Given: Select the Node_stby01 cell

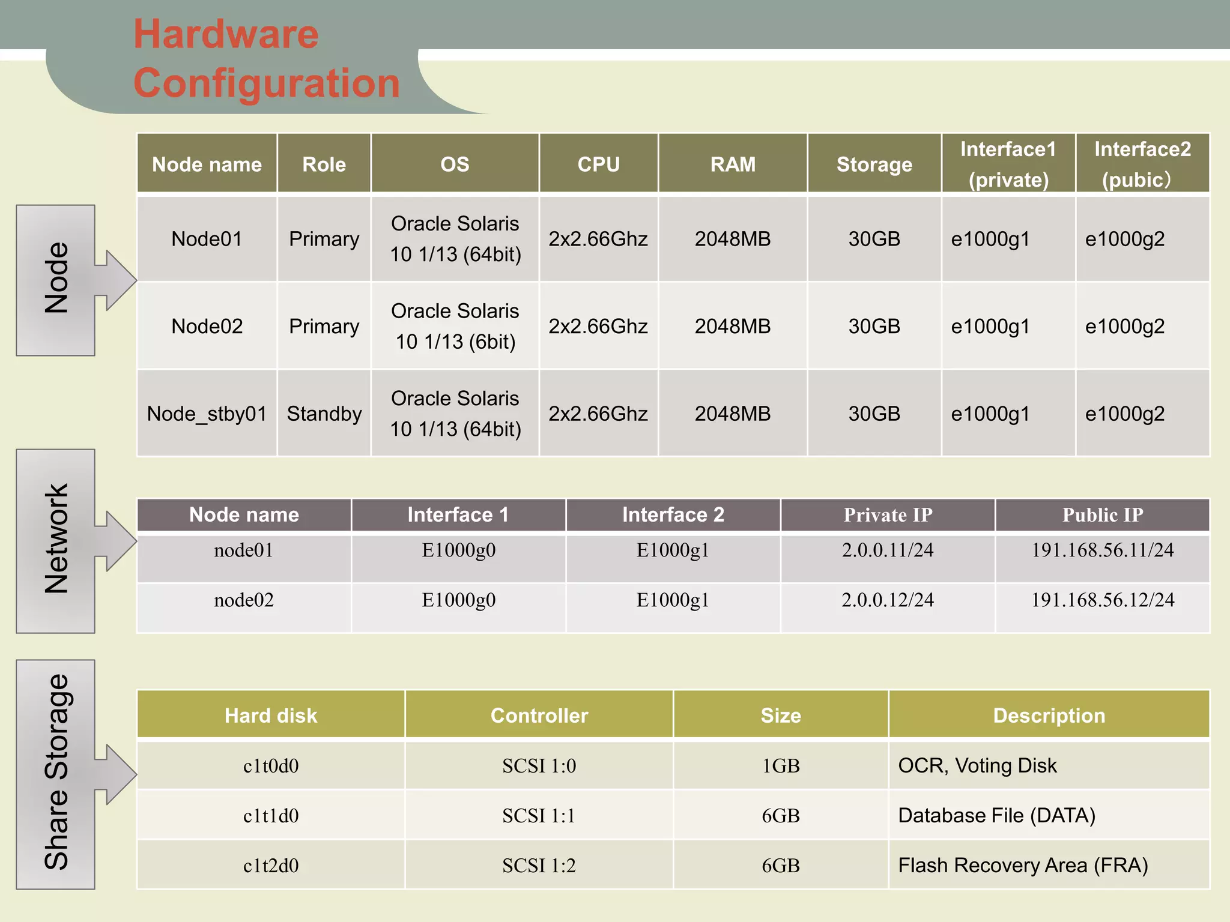Looking at the screenshot, I should point(207,414).
